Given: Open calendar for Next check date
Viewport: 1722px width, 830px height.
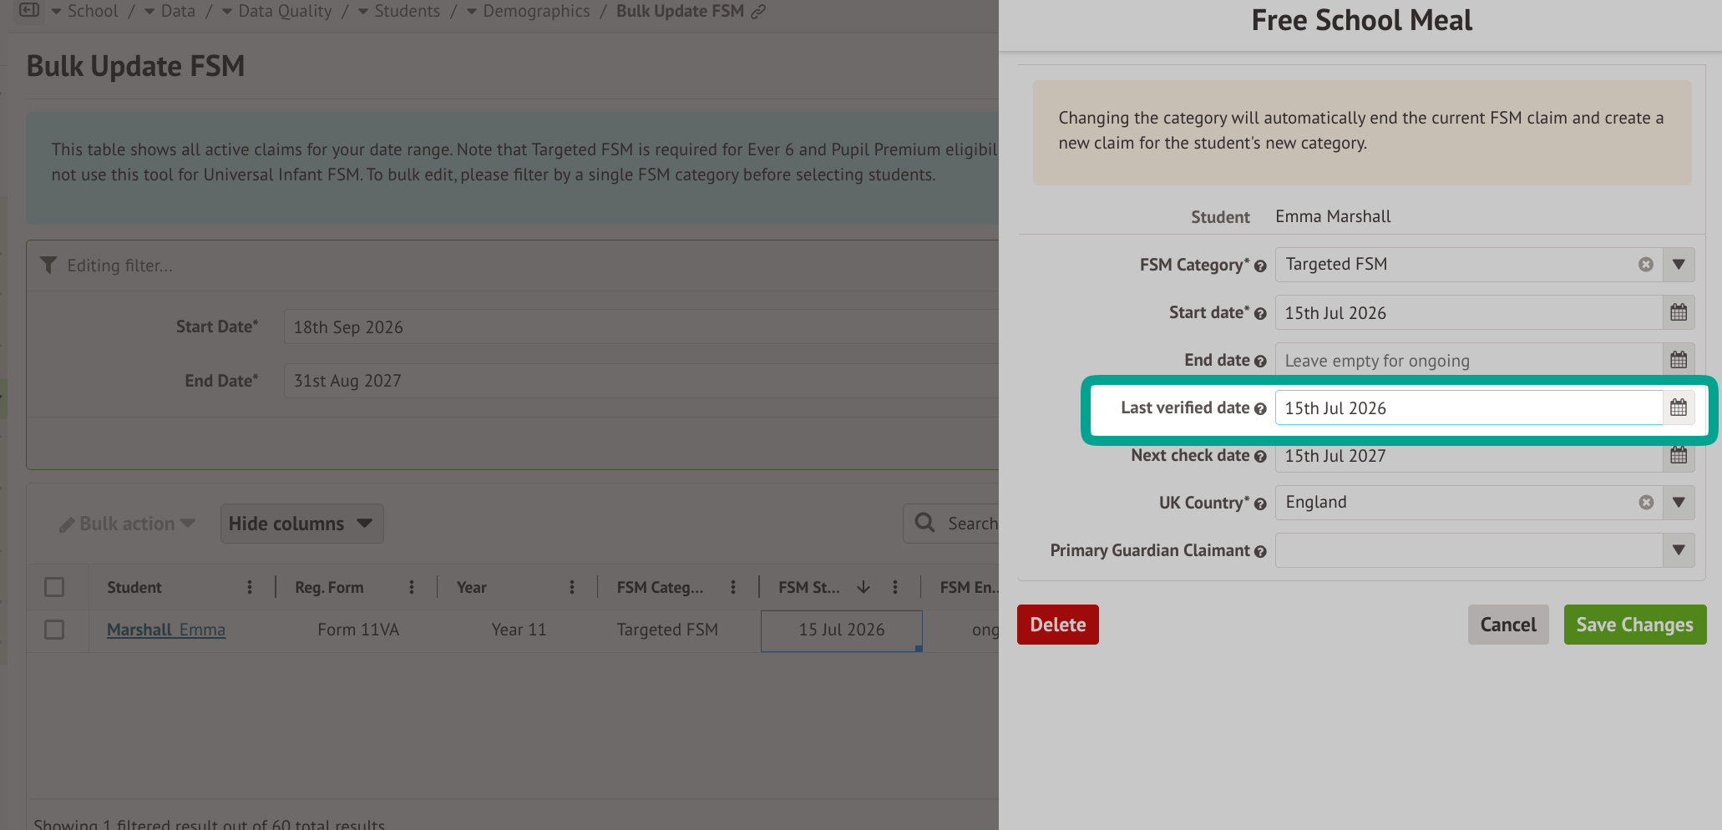Looking at the screenshot, I should point(1679,455).
